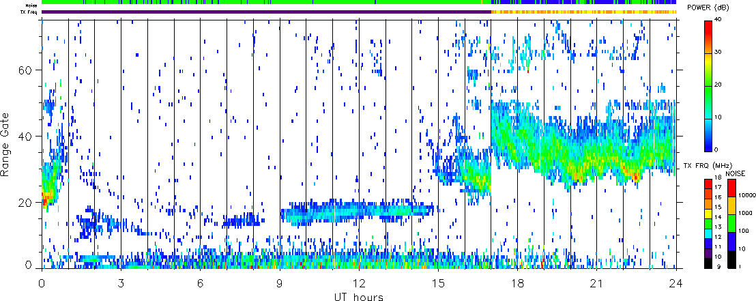The height and width of the screenshot is (301, 756).
Task: Click the "NOISE" legend title
Action: (x=737, y=172)
